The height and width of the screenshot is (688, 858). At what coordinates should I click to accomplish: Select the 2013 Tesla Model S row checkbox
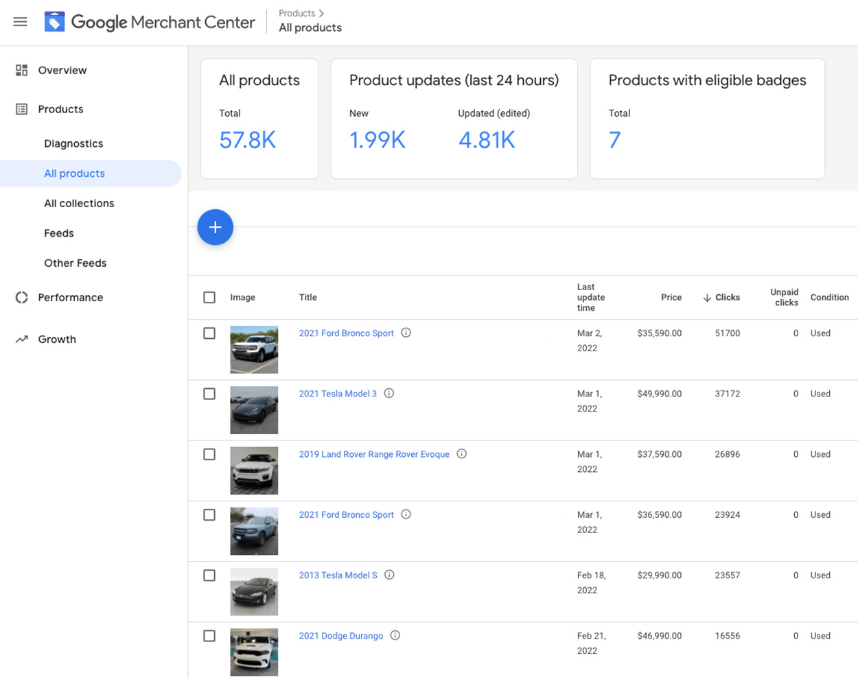pos(209,576)
